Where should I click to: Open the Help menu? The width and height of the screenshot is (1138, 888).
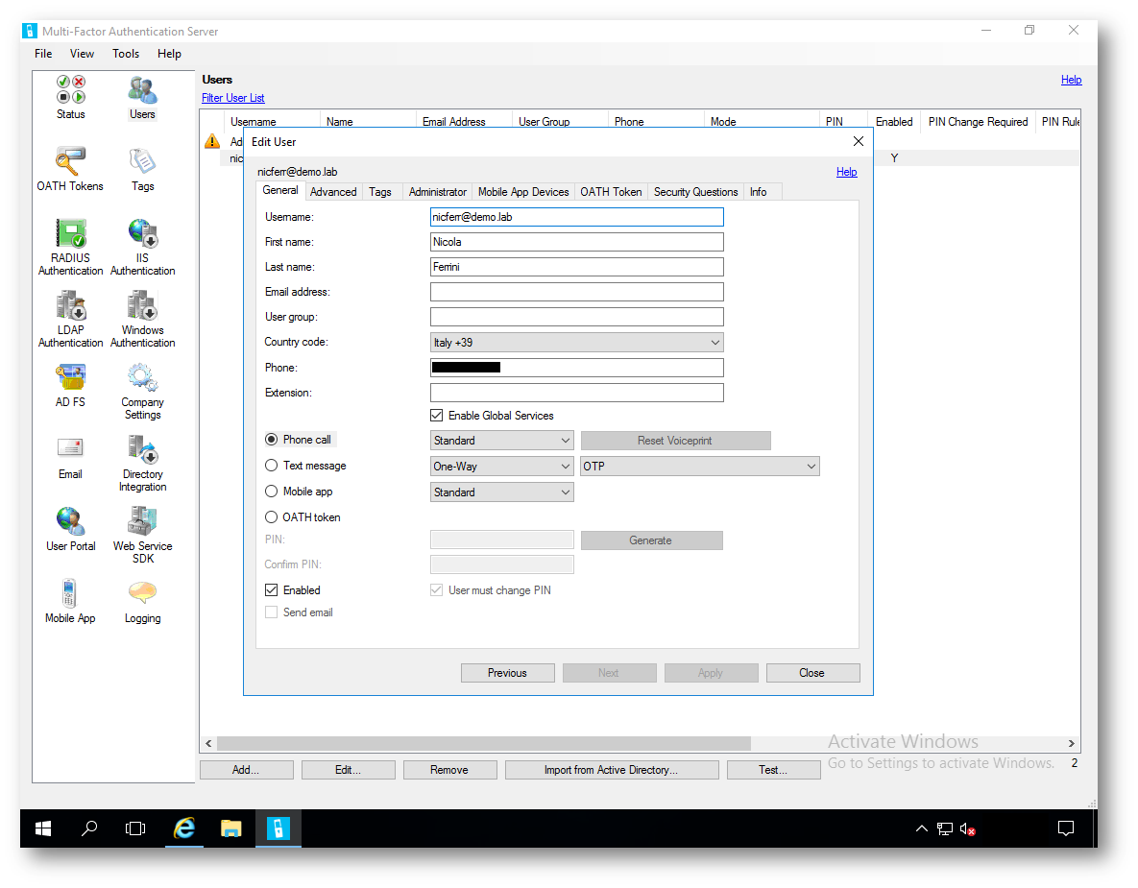(x=169, y=54)
